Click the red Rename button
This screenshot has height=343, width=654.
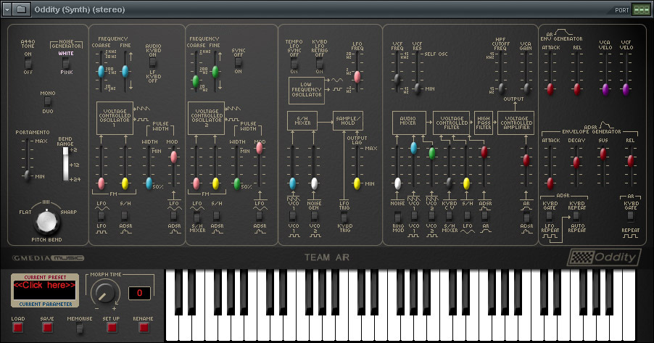(144, 328)
